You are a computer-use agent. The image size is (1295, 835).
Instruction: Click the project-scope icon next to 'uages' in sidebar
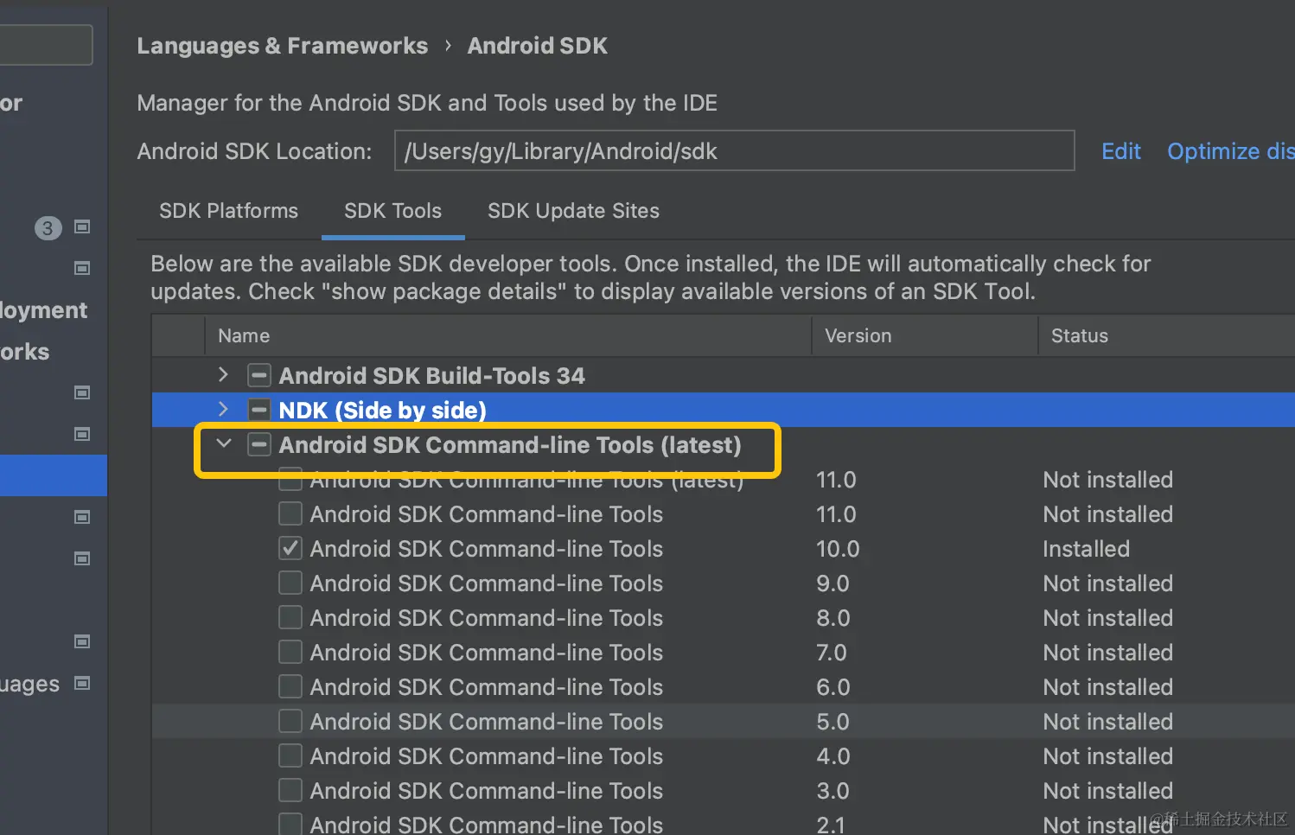tap(82, 683)
